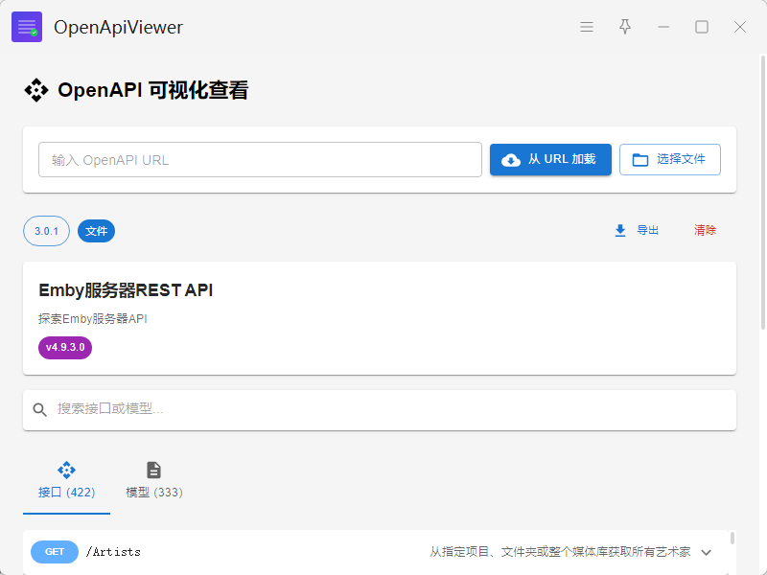Open the hamburger menu in title bar

[587, 27]
